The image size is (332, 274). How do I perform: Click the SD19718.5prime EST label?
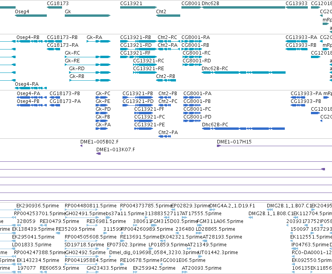tap(84, 245)
